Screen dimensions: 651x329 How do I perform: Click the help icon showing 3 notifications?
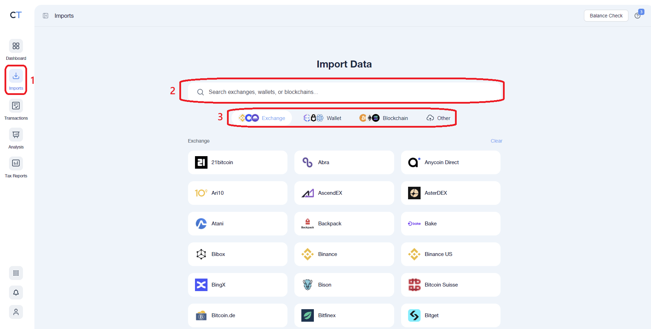pos(638,16)
